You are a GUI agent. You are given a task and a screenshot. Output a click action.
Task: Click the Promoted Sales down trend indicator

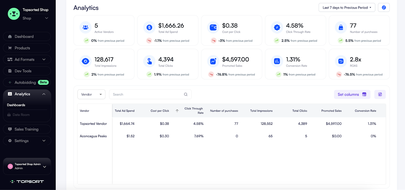pos(211,74)
